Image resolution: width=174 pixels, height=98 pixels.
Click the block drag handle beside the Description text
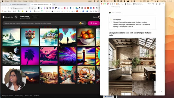coord(112,22)
